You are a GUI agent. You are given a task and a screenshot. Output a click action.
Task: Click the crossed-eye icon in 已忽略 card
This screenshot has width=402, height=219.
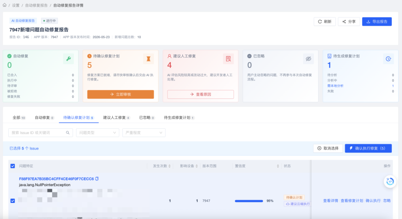[309, 59]
